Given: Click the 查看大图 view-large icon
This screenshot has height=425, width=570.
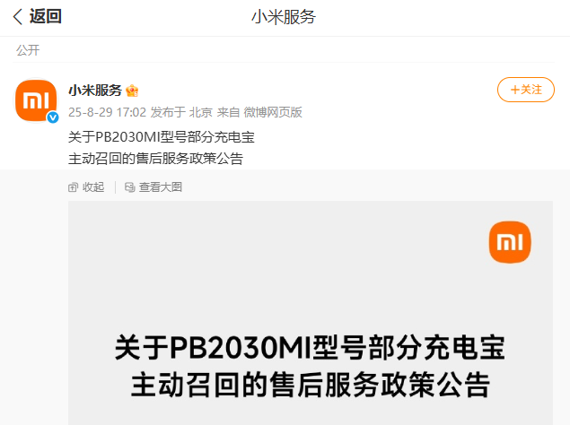Looking at the screenshot, I should pyautogui.click(x=130, y=187).
